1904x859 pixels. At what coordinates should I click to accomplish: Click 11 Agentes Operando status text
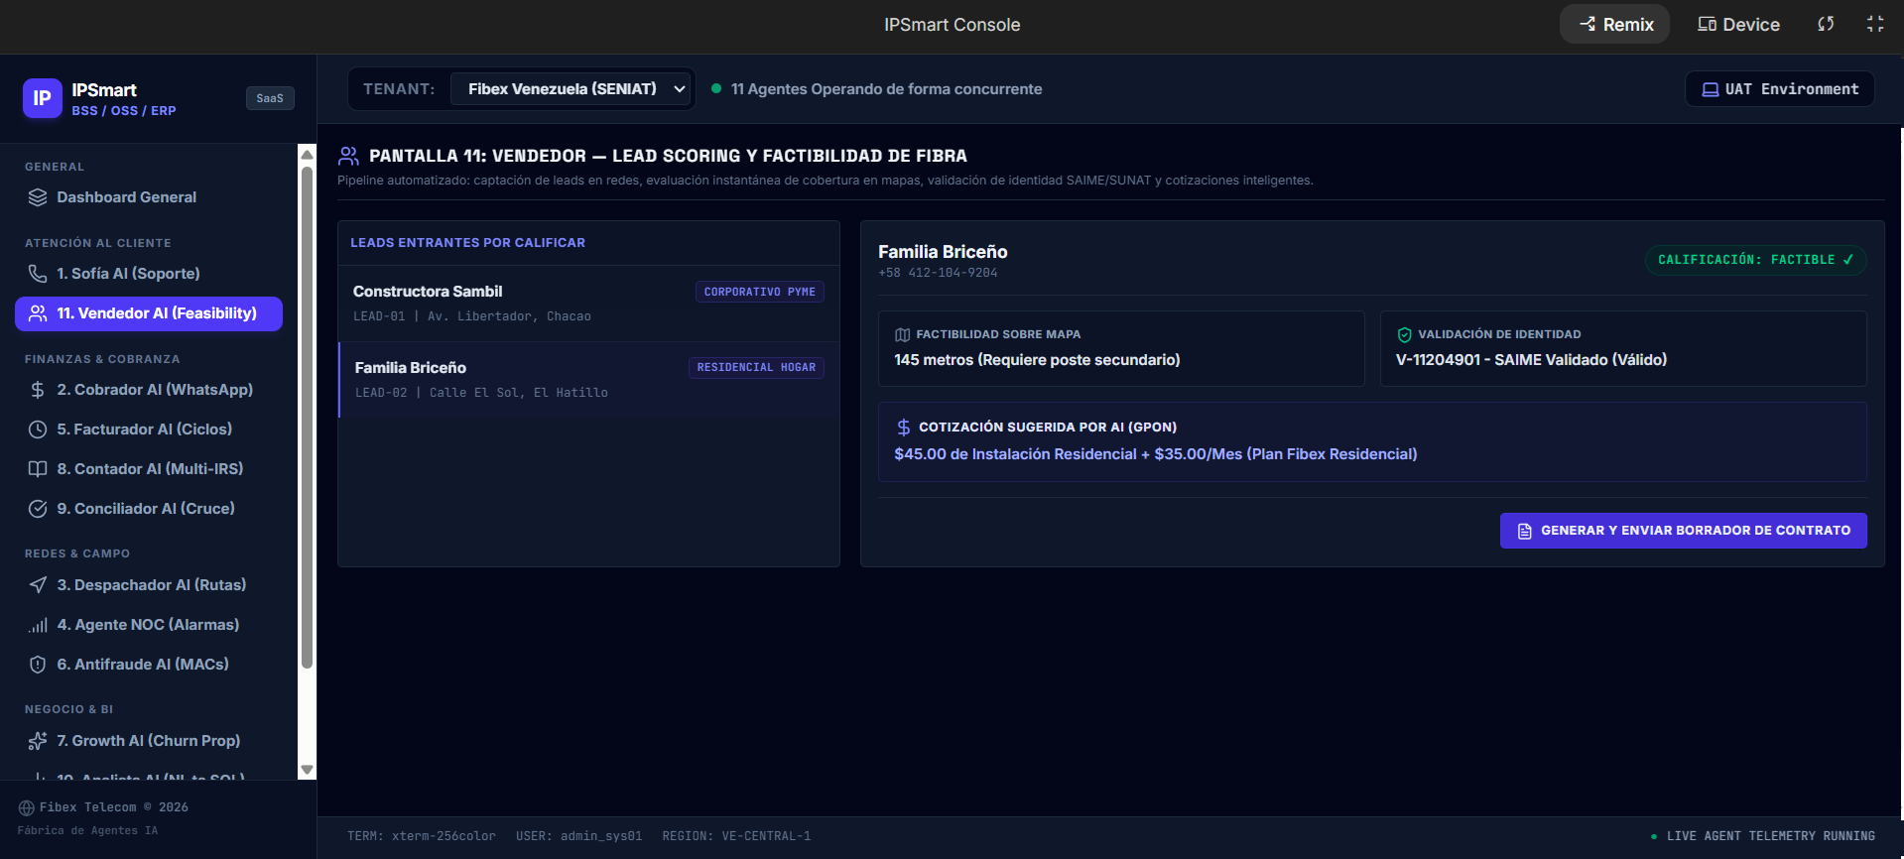pyautogui.click(x=886, y=89)
